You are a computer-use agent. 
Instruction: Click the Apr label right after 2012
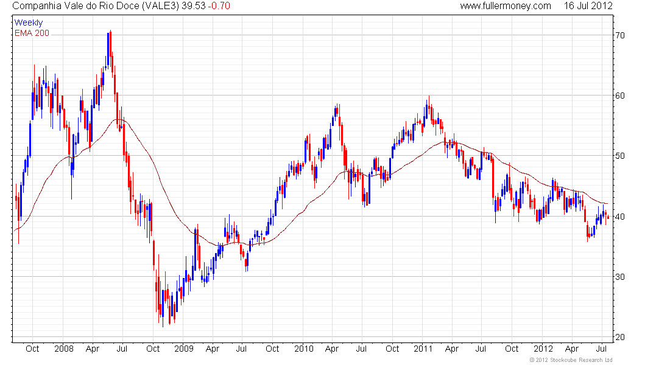(x=572, y=349)
